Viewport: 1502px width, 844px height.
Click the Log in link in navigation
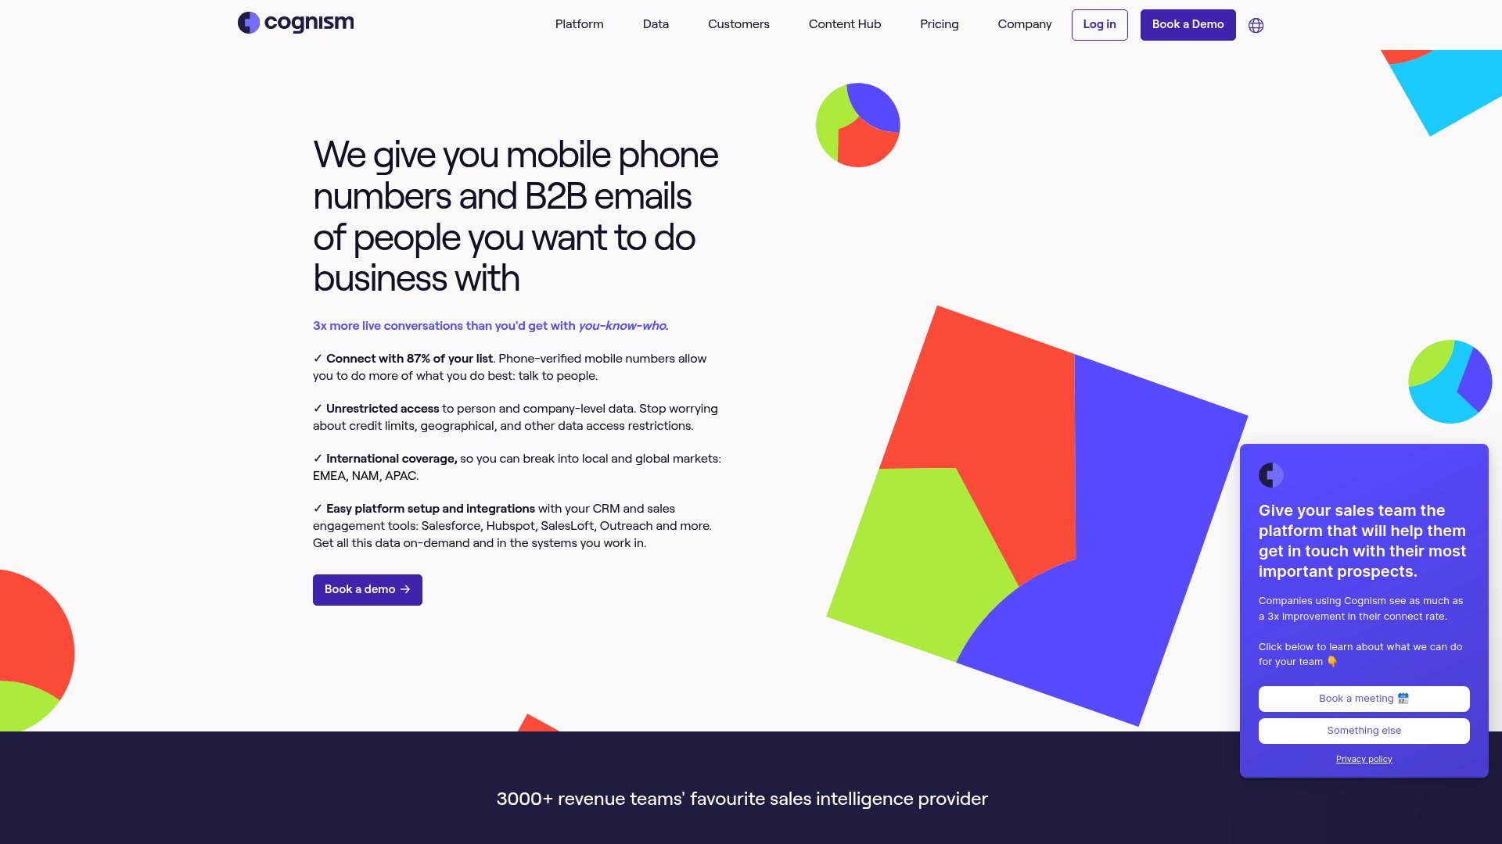coord(1100,25)
